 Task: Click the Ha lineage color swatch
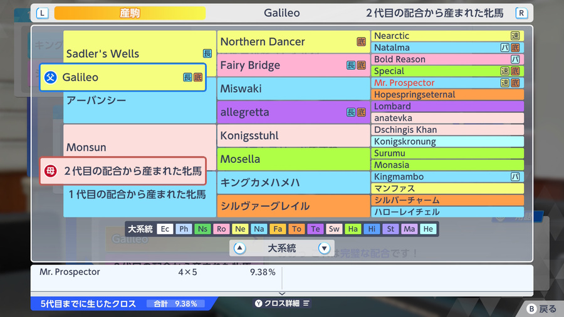point(353,229)
